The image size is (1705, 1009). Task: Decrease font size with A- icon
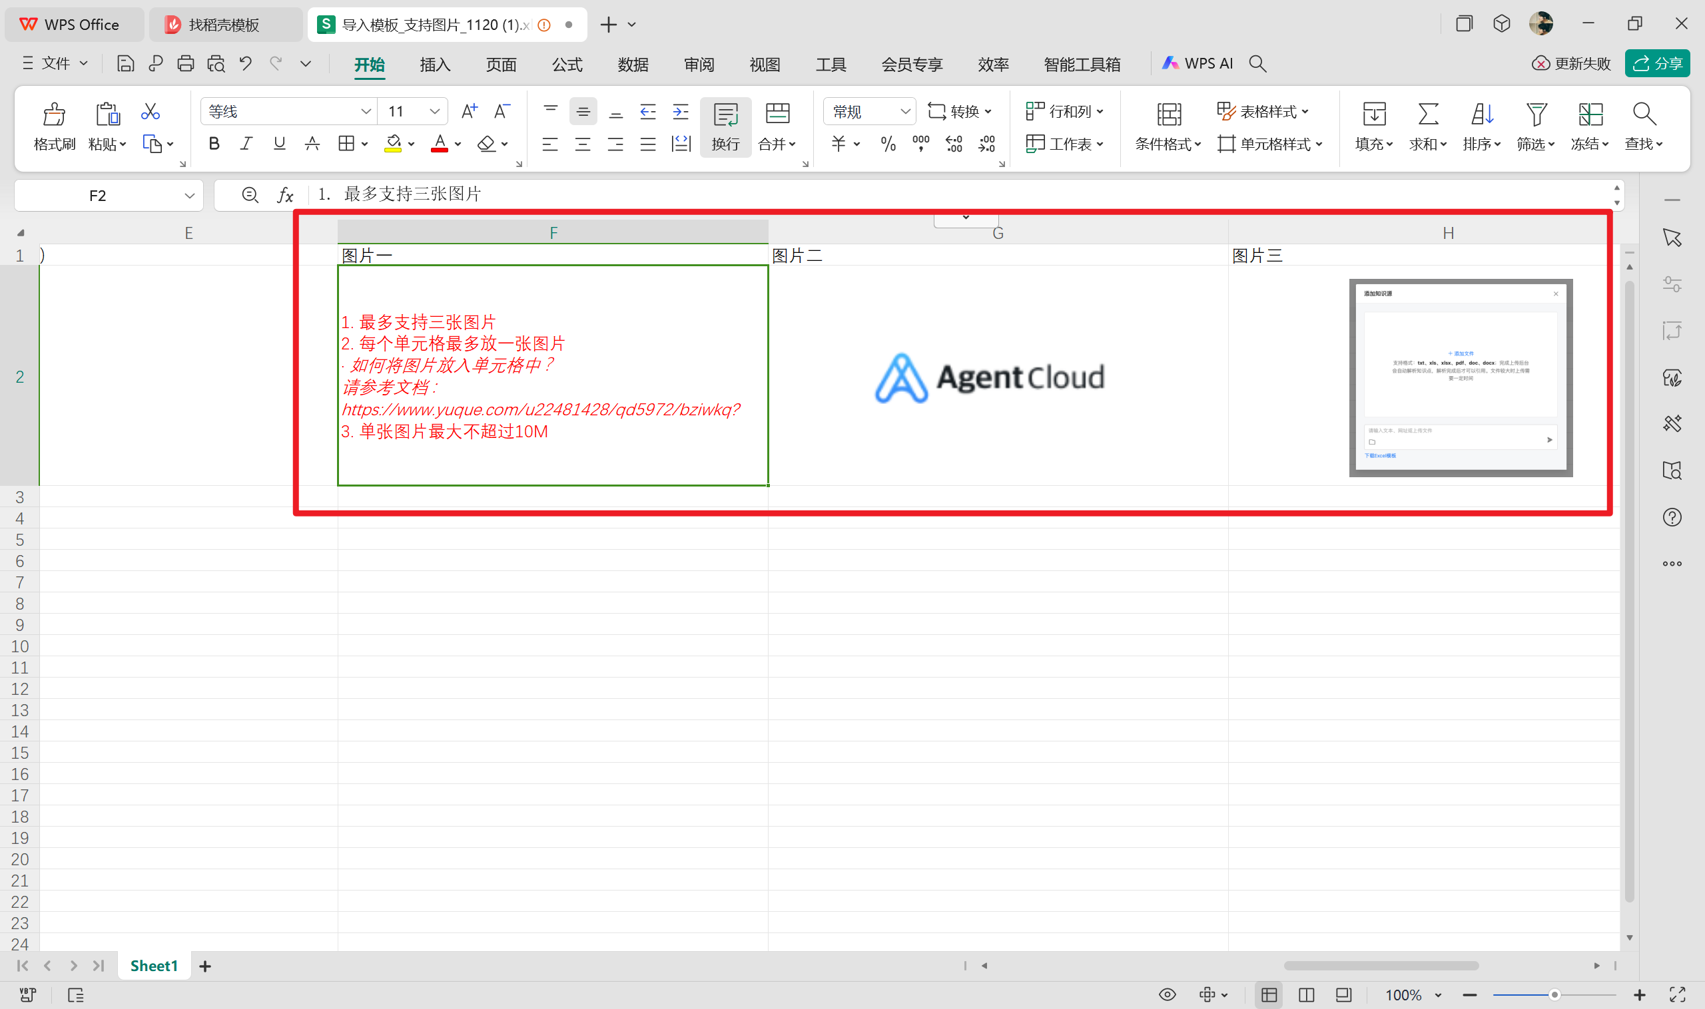point(502,112)
